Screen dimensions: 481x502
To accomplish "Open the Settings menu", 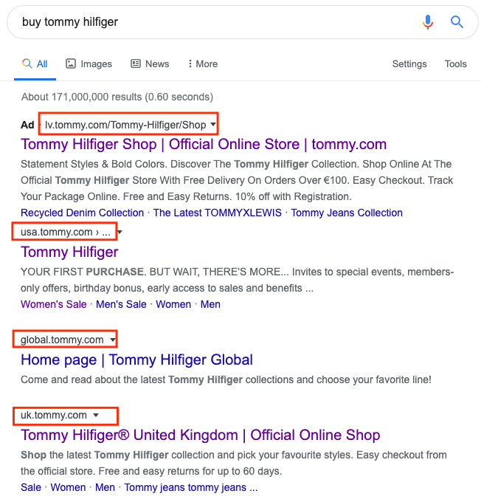I will [409, 63].
